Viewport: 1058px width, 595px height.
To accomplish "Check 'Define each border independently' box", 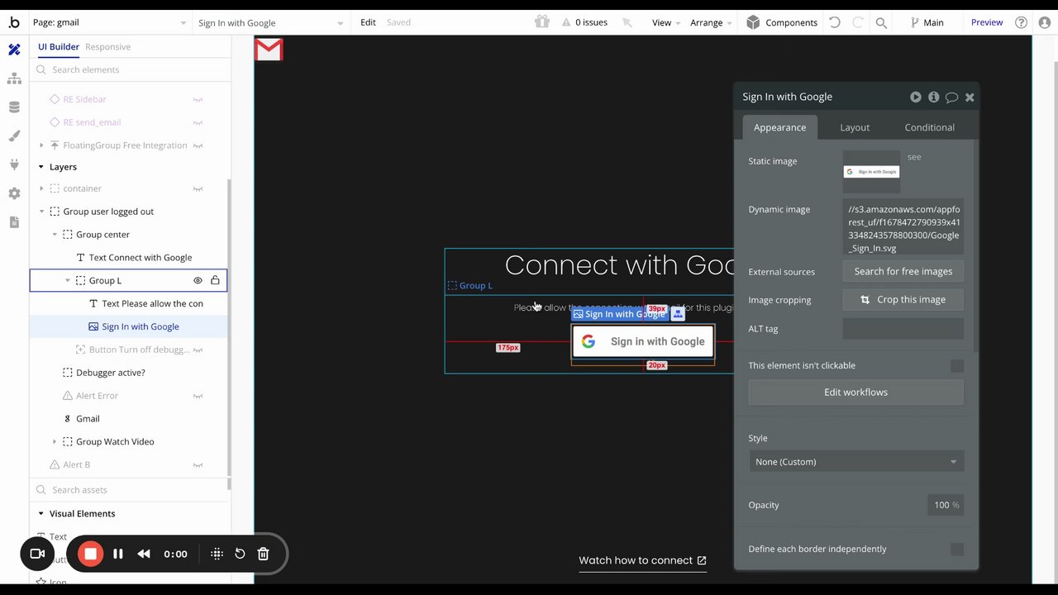I will [x=956, y=549].
